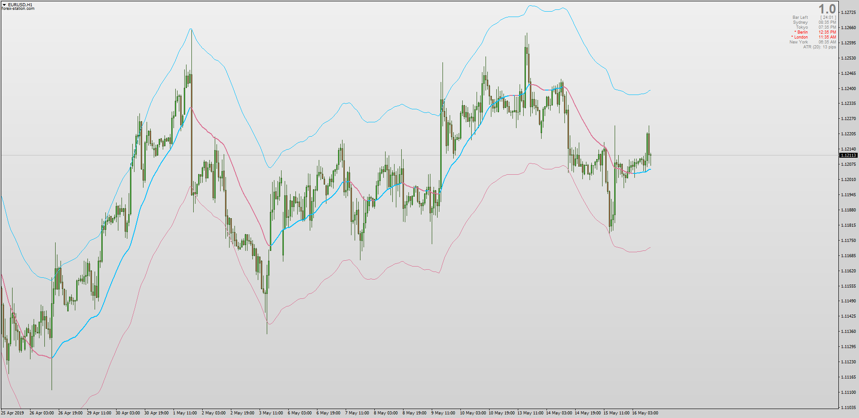This screenshot has width=859, height=418.
Task: Click the New York time 06:35 AM
Action: (x=827, y=42)
